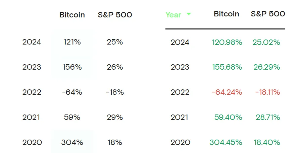Screen dimensions: 303x153
Task: Click the green Year column header
Action: pos(173,15)
